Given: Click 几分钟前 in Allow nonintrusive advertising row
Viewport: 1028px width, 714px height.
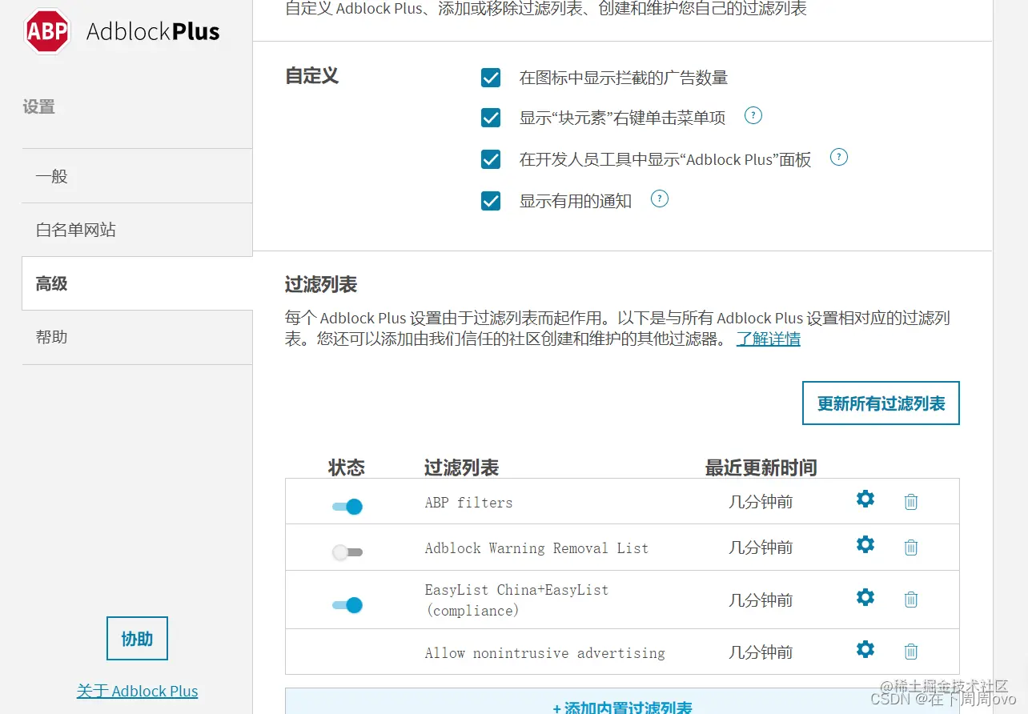Looking at the screenshot, I should click(x=761, y=652).
